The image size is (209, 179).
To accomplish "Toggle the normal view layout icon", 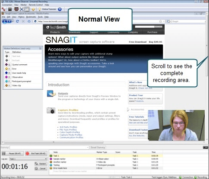I will 27,9.
